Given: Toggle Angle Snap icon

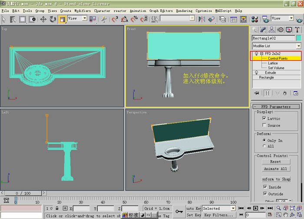Looking at the screenshot, I should [125, 19].
